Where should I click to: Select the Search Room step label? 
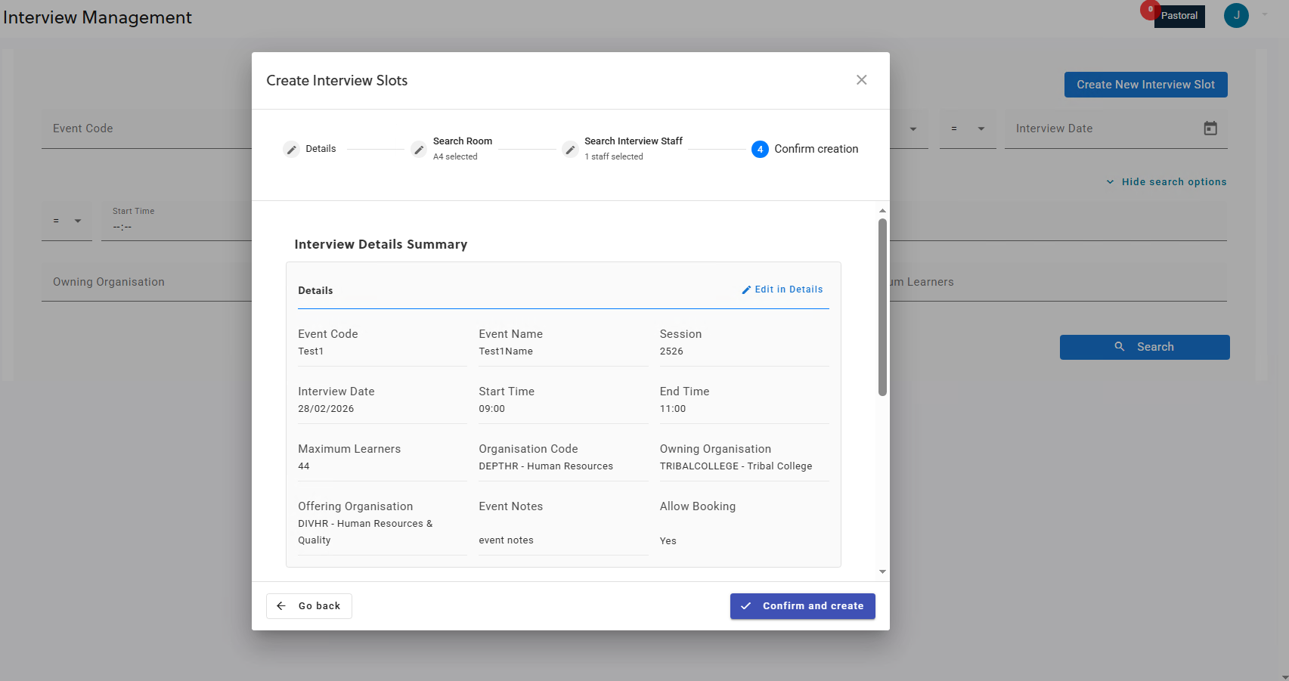(462, 141)
